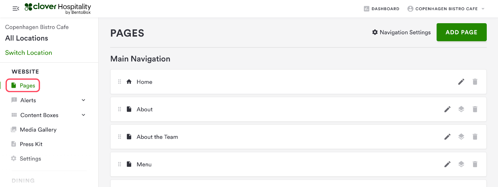Expand the Content Boxes submenu chevron

click(x=83, y=115)
